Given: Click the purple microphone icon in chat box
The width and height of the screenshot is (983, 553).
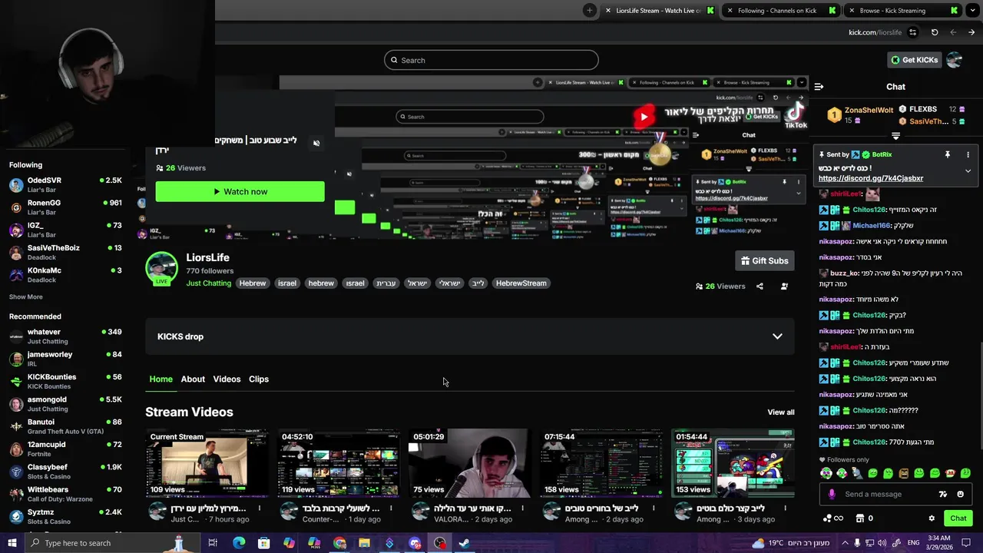Looking at the screenshot, I should [832, 494].
